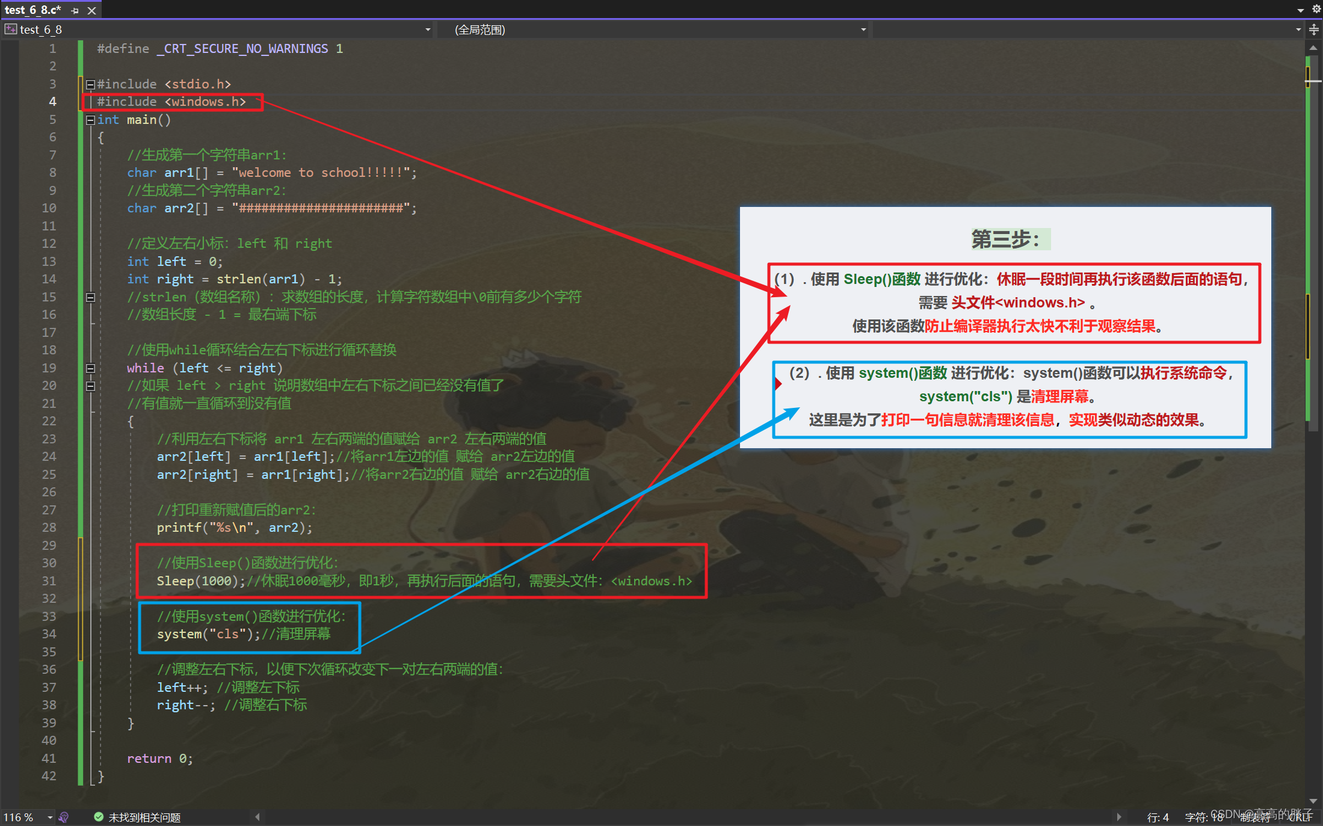Expand the open documents list arrow
The height and width of the screenshot is (826, 1323).
1300,10
